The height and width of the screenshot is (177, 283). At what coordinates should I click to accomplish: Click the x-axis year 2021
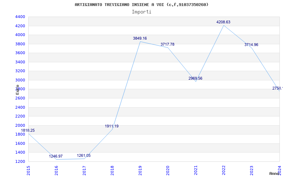[196, 171]
